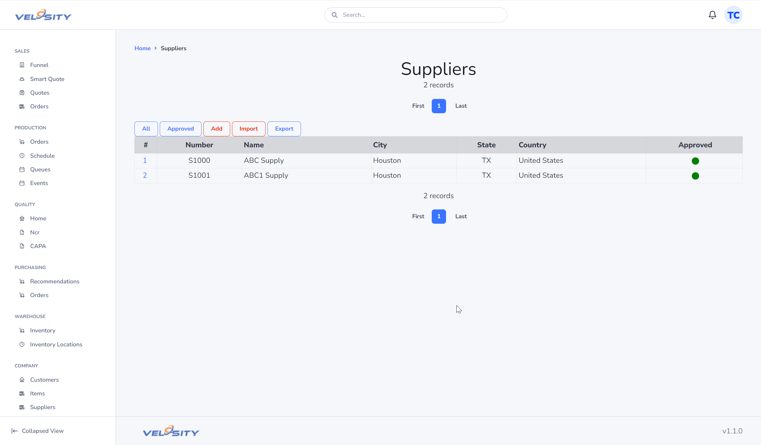
Task: Select the All filter tab
Action: pyautogui.click(x=146, y=129)
